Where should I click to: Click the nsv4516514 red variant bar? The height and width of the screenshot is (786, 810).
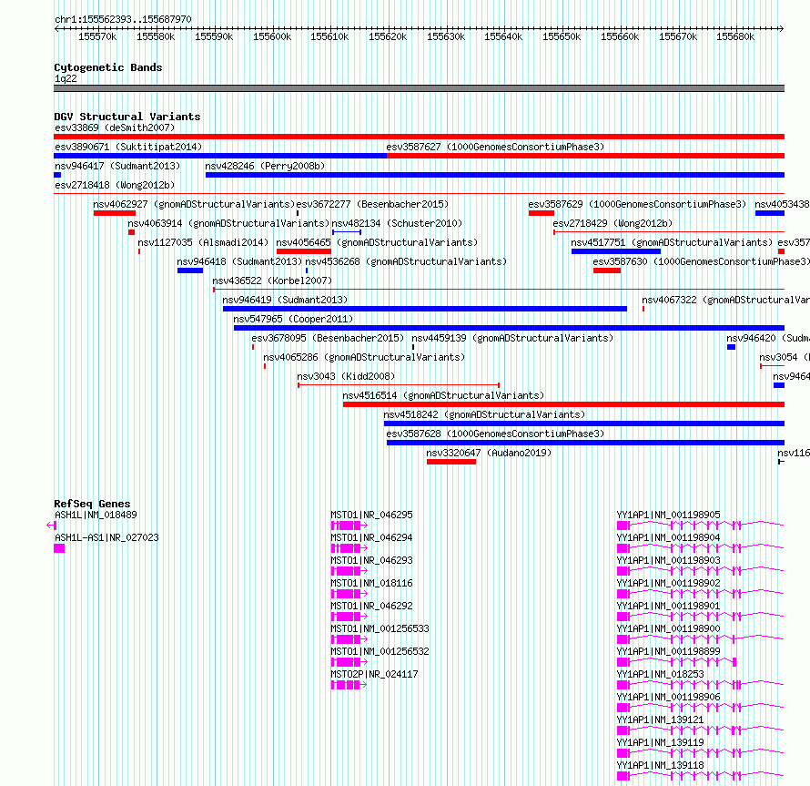click(x=563, y=404)
